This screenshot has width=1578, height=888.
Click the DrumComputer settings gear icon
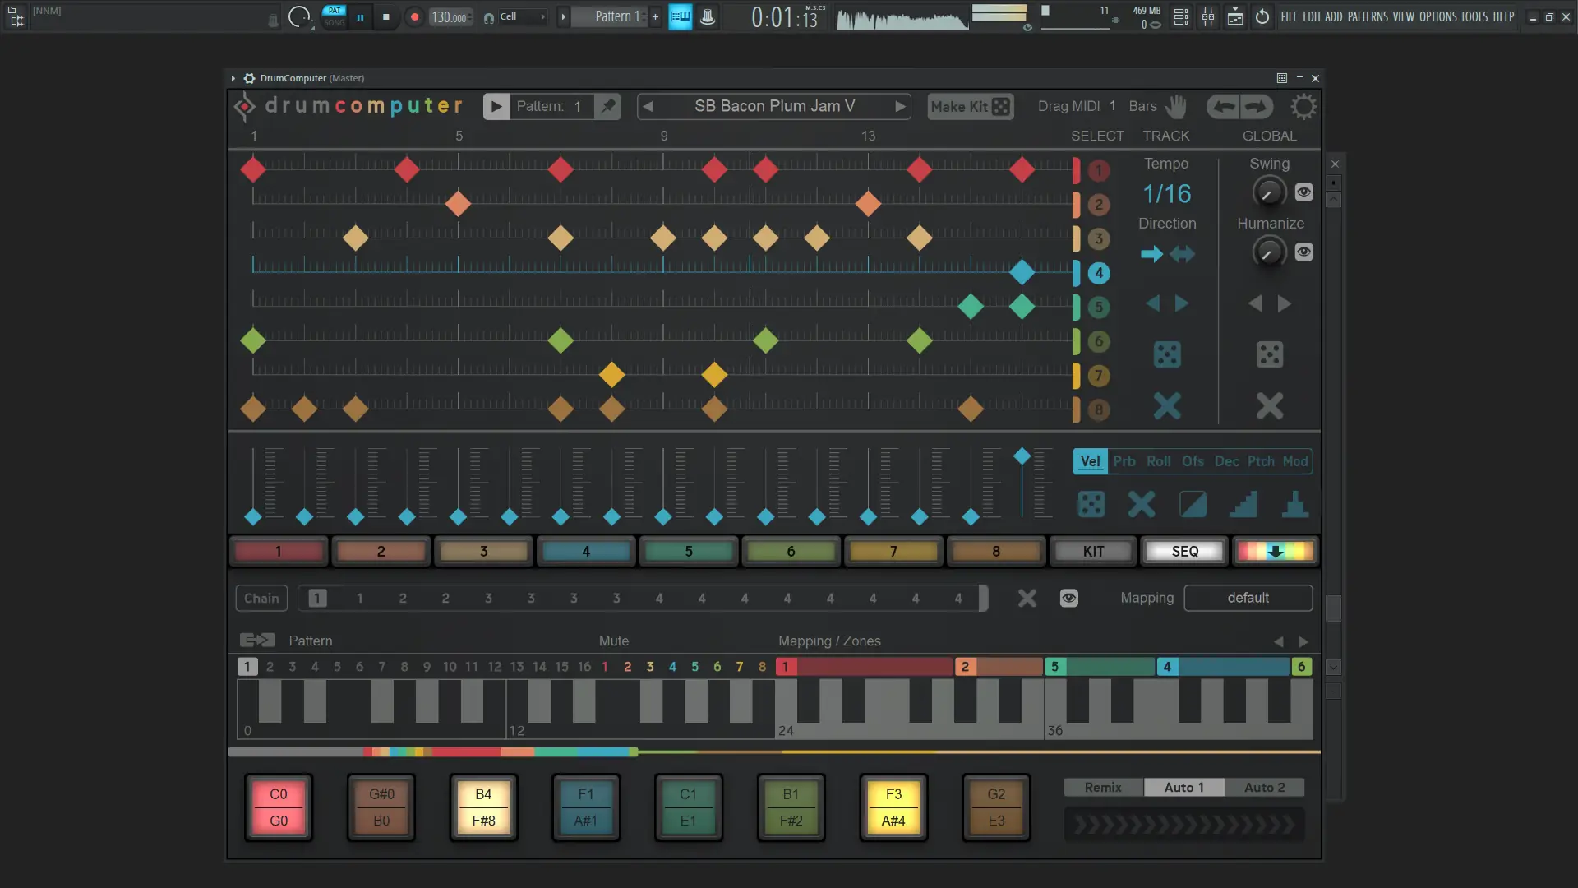[1303, 106]
